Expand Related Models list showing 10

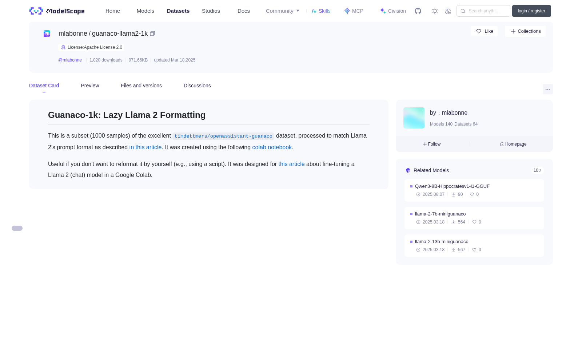(x=537, y=170)
